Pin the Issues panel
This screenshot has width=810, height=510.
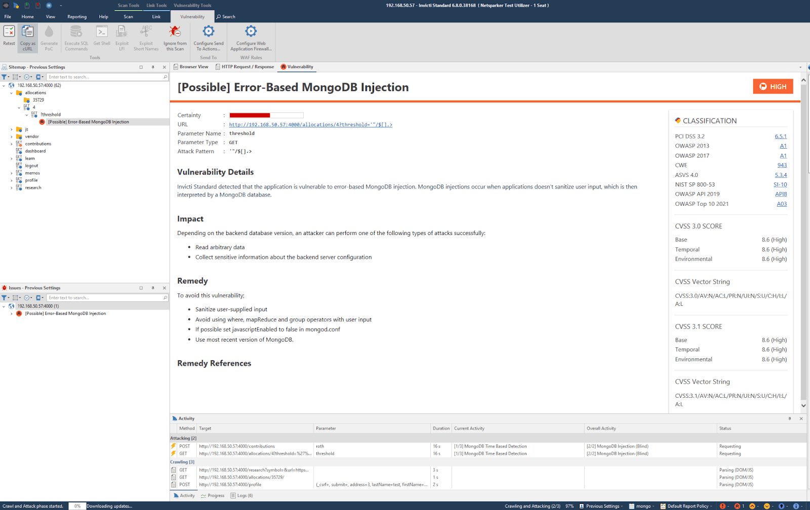[x=153, y=287]
